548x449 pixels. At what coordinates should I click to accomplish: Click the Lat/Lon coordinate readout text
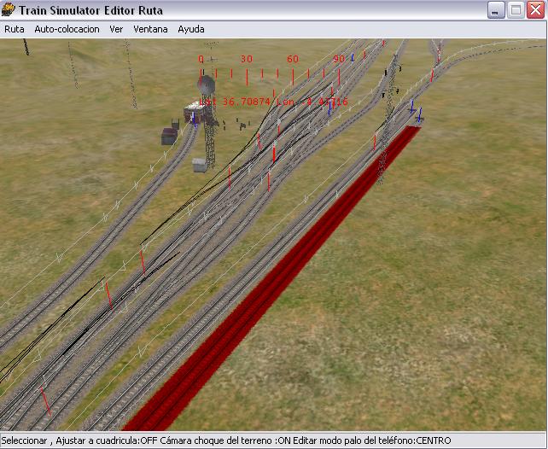pyautogui.click(x=273, y=102)
